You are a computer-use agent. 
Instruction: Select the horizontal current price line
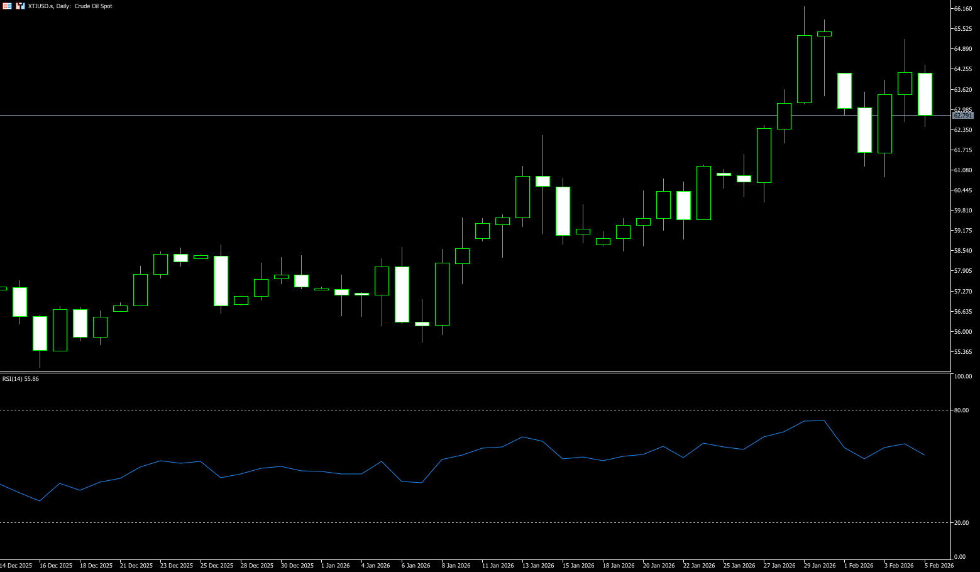[x=440, y=115]
